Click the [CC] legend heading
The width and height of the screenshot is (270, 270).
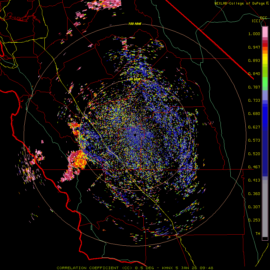click(x=256, y=21)
